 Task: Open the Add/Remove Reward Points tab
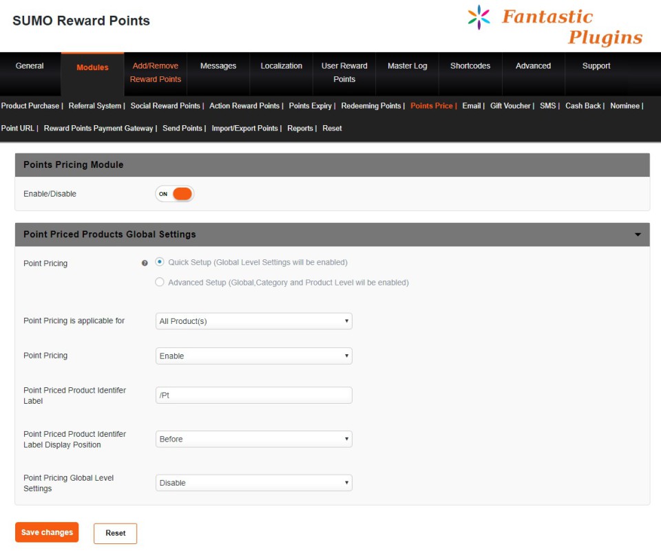pos(155,72)
